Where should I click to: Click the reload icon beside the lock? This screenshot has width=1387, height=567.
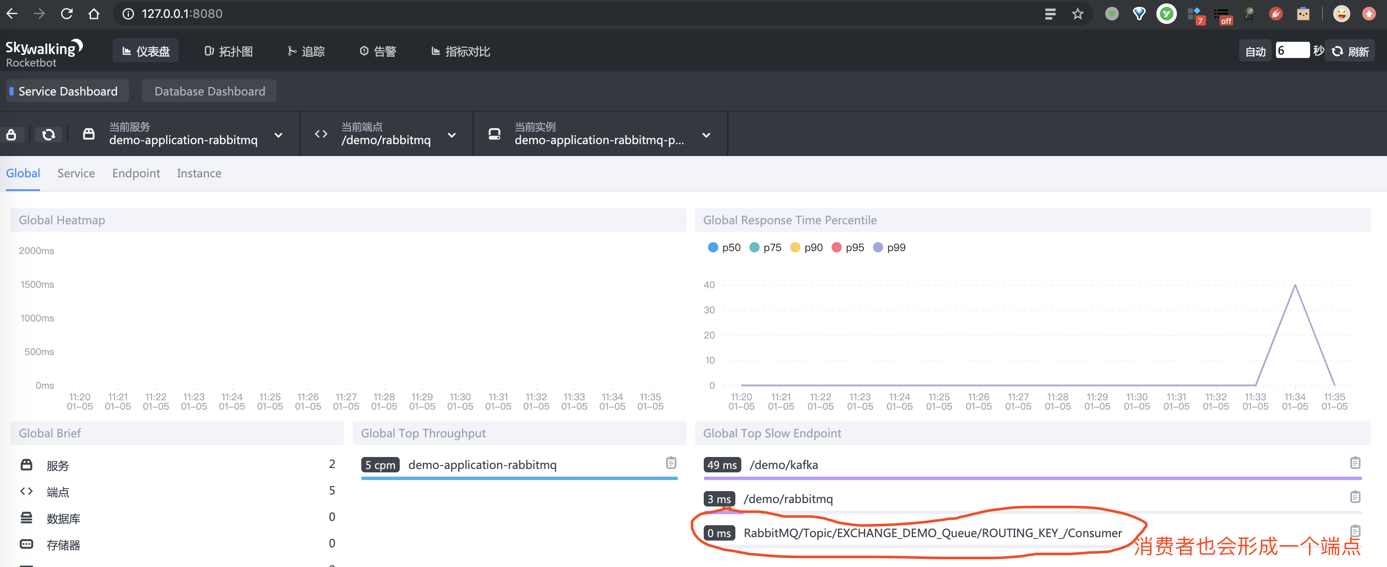point(48,134)
